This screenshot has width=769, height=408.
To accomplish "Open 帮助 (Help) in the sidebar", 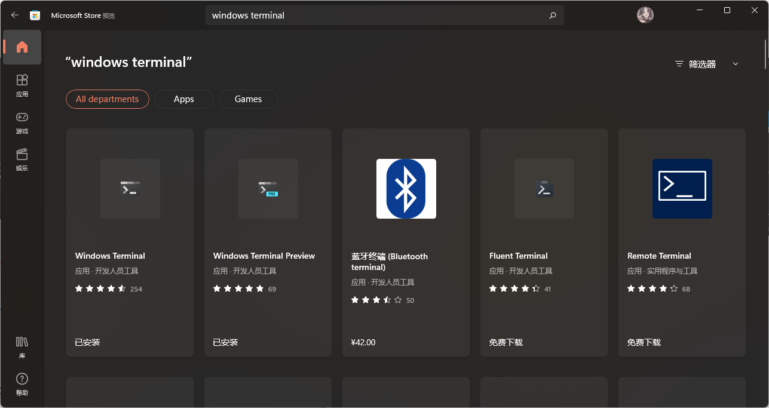I will (x=22, y=384).
